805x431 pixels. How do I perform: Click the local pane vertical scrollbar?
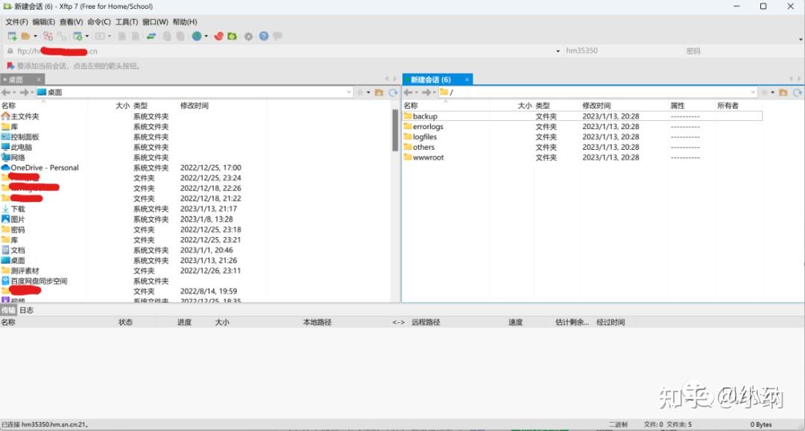(395, 130)
